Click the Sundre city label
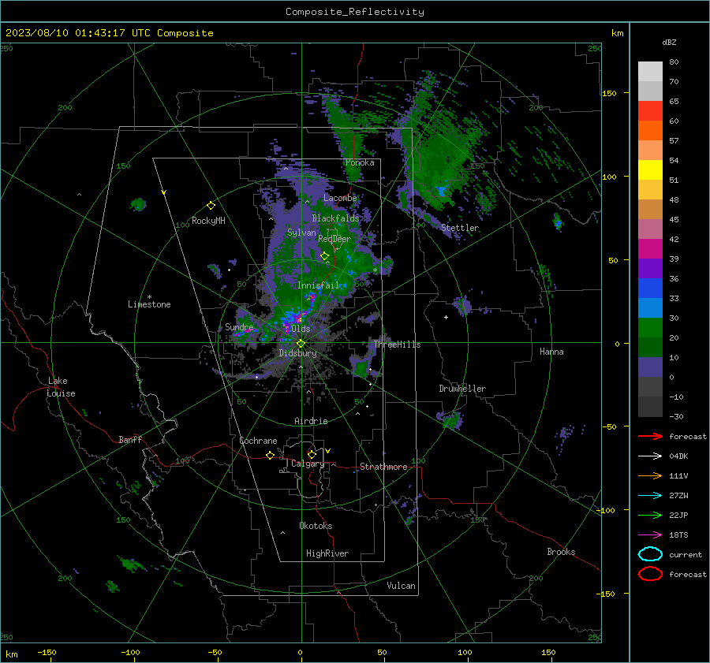This screenshot has height=663, width=710. (239, 326)
